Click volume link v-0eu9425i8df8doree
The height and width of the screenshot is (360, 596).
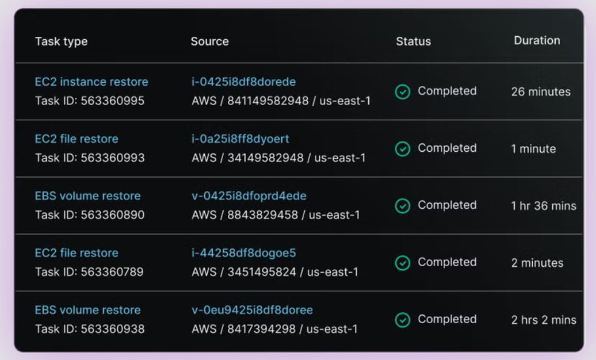tap(253, 309)
